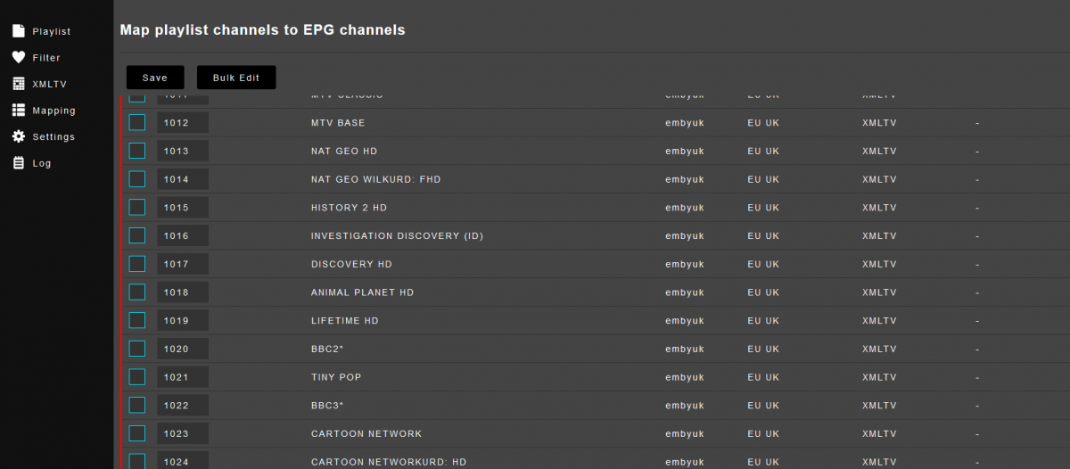
Task: Edit the channel number field 1015
Action: pos(183,208)
